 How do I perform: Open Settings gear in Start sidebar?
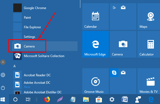click(x=3, y=75)
